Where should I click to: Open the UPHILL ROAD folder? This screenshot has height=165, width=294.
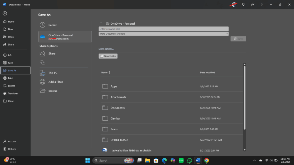coord(172,140)
